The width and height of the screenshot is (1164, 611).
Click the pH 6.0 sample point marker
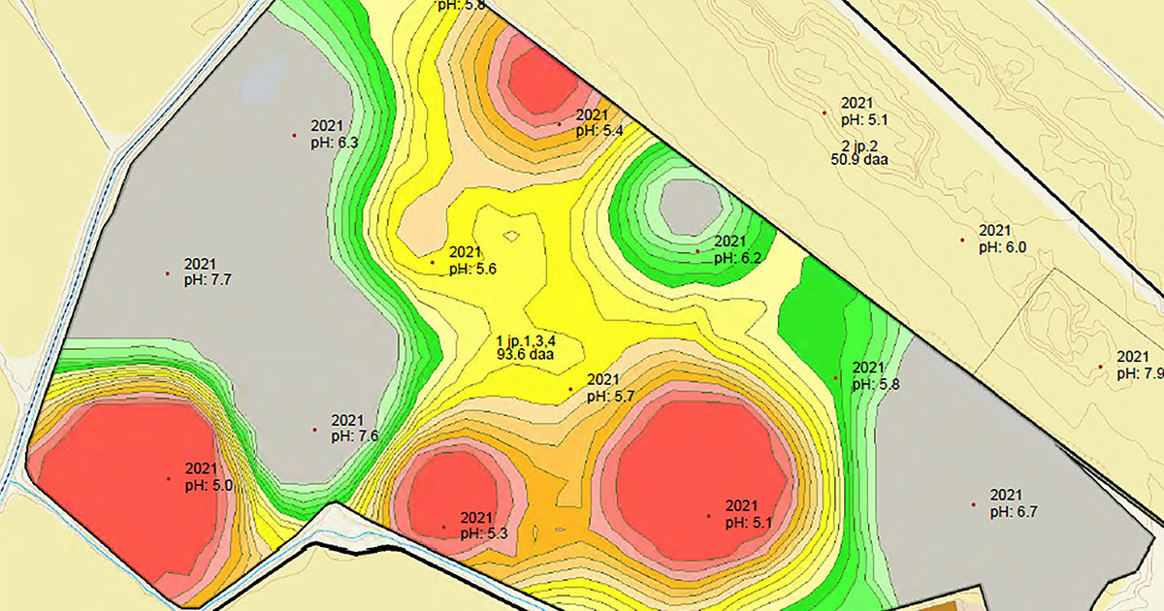point(962,240)
